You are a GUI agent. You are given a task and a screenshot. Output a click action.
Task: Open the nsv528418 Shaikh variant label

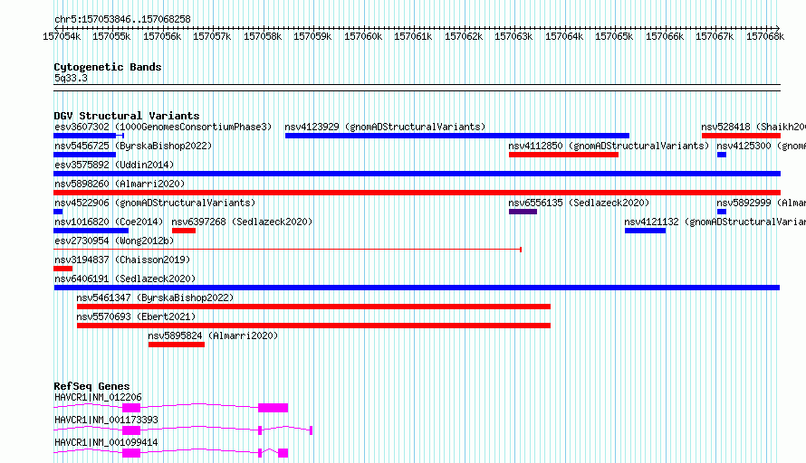[753, 127]
